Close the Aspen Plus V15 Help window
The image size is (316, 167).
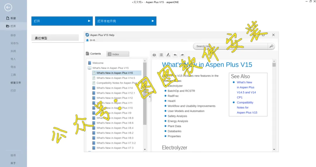pyautogui.click(x=273, y=35)
